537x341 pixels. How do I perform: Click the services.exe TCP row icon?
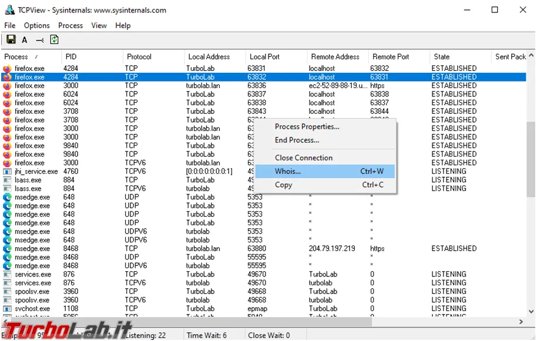point(7,275)
